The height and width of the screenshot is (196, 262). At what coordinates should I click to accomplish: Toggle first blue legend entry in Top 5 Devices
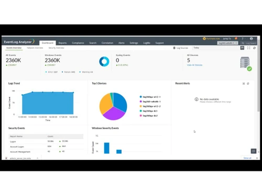point(150,97)
